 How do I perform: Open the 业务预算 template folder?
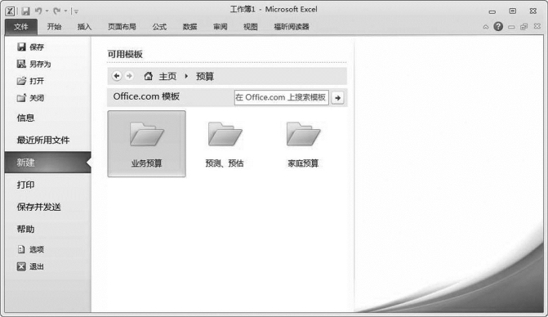point(146,144)
